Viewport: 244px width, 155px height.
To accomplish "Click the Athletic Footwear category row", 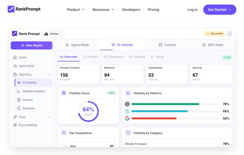I will [177, 144].
